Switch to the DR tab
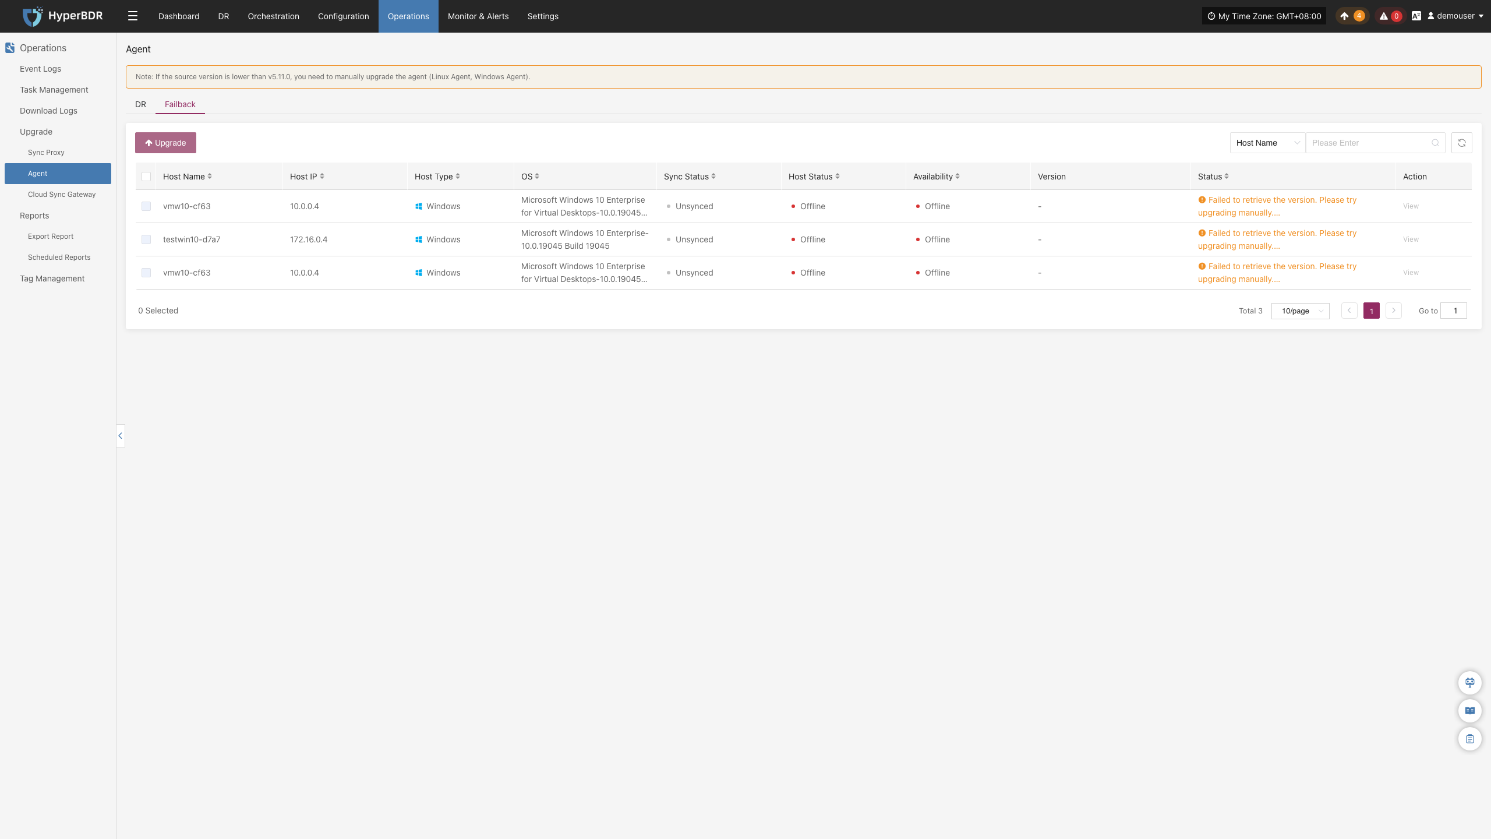This screenshot has width=1491, height=839. pyautogui.click(x=141, y=104)
